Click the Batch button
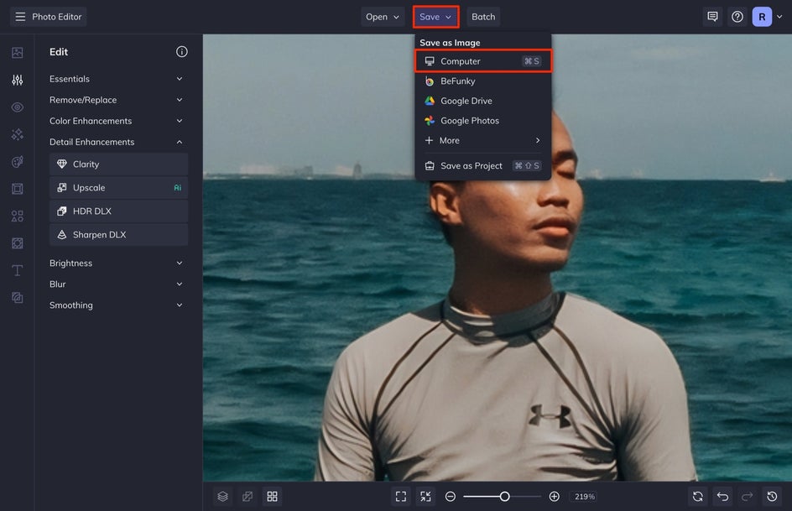The image size is (792, 511). click(x=483, y=17)
